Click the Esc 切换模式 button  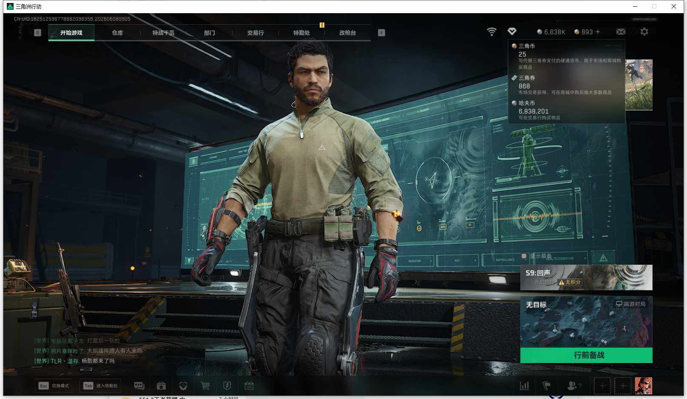pos(54,386)
